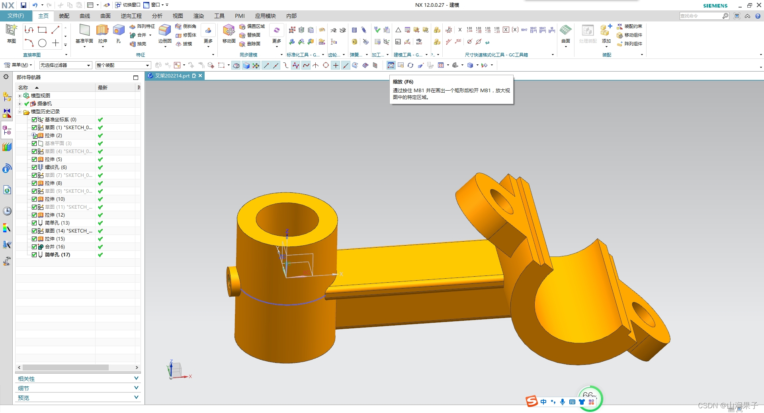This screenshot has width=764, height=413.
Task: Open the 菜单(M) menu dropdown
Action: pyautogui.click(x=18, y=65)
